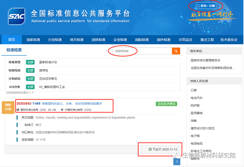Open the 国家标准 navigation menu
This screenshot has width=244, height=167.
tap(33, 40)
